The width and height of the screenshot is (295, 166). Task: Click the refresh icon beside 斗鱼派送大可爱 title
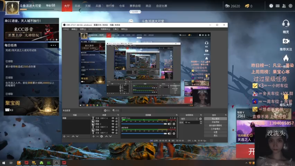(131, 21)
